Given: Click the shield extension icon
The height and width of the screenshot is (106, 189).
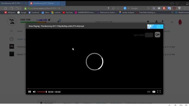Looking at the screenshot, I should (x=179, y=8).
